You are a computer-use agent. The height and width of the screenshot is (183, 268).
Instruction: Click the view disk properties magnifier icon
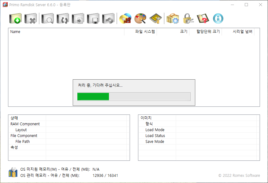(48, 19)
